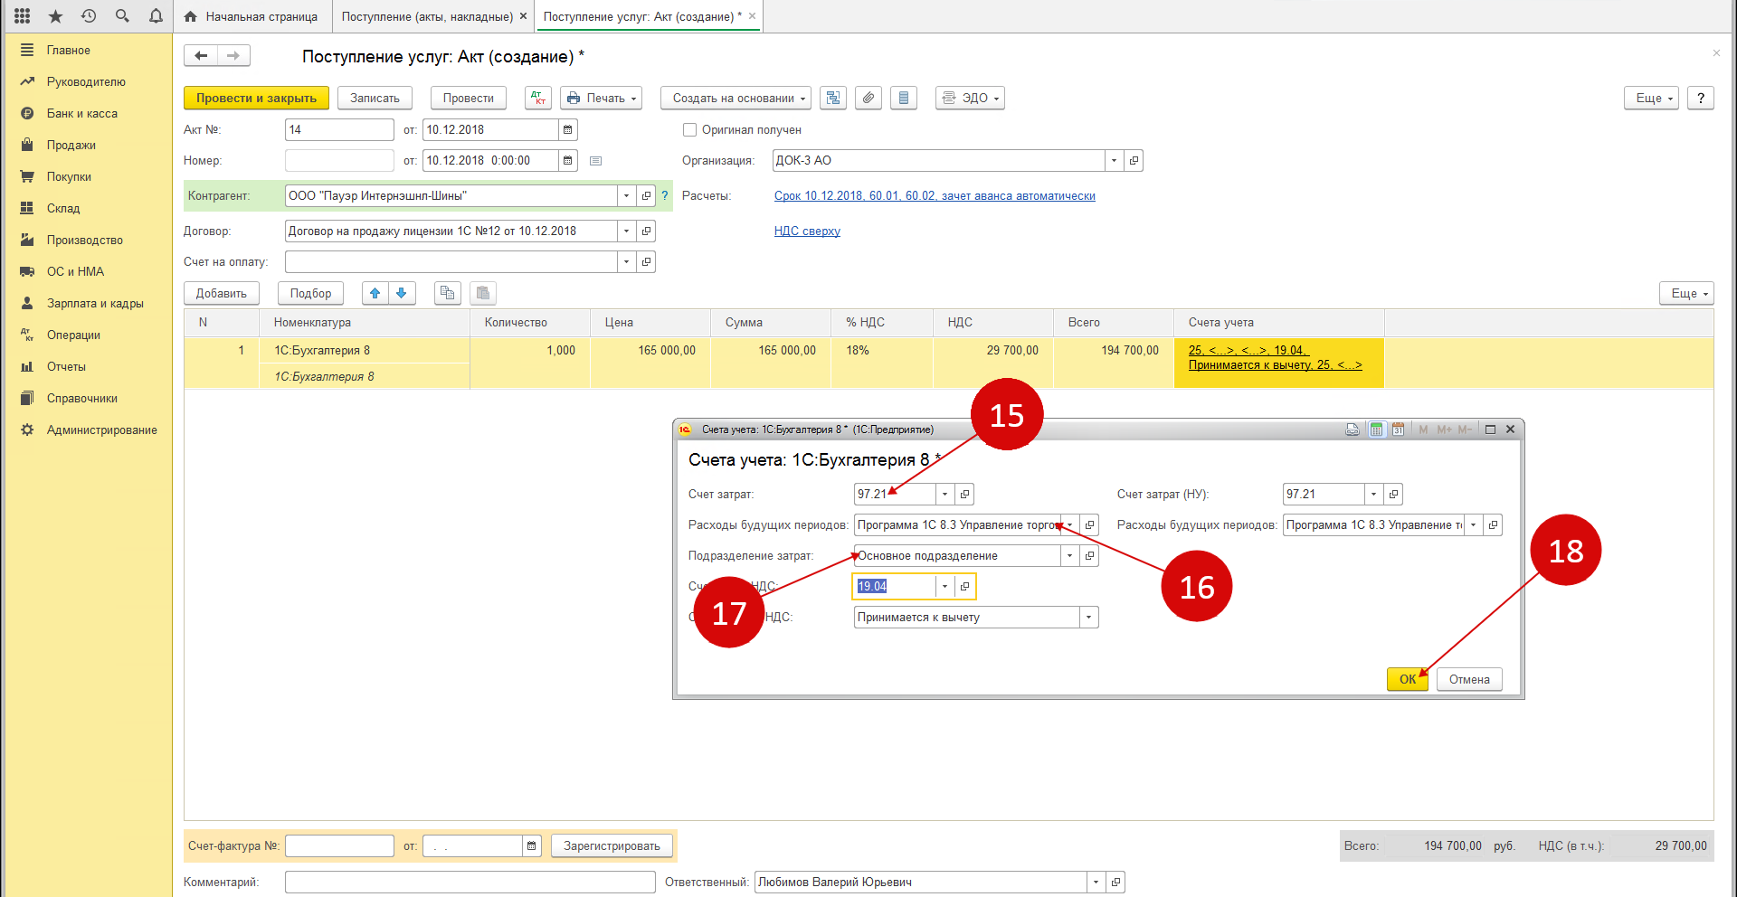This screenshot has width=1737, height=897.
Task: Click printer icon in Счета учета dialog titlebar
Action: pyautogui.click(x=1353, y=430)
